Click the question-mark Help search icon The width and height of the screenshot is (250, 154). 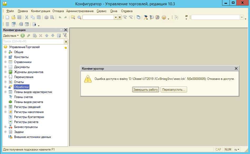coord(152,17)
